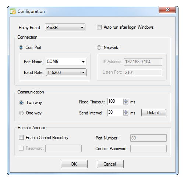Select One-way communication mode
The image size is (184, 184).
[x=21, y=113]
